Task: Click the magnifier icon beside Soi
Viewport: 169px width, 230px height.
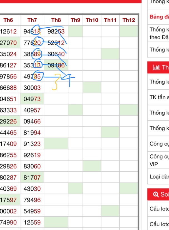Action: [x=156, y=195]
